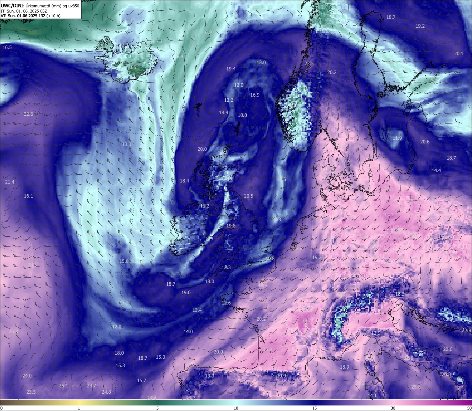
Task: Click the 15.0 value label
Action: (160, 357)
